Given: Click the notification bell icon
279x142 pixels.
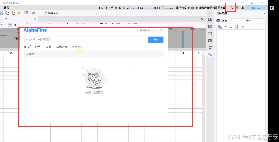Looking at the screenshot, I should 242,8.
